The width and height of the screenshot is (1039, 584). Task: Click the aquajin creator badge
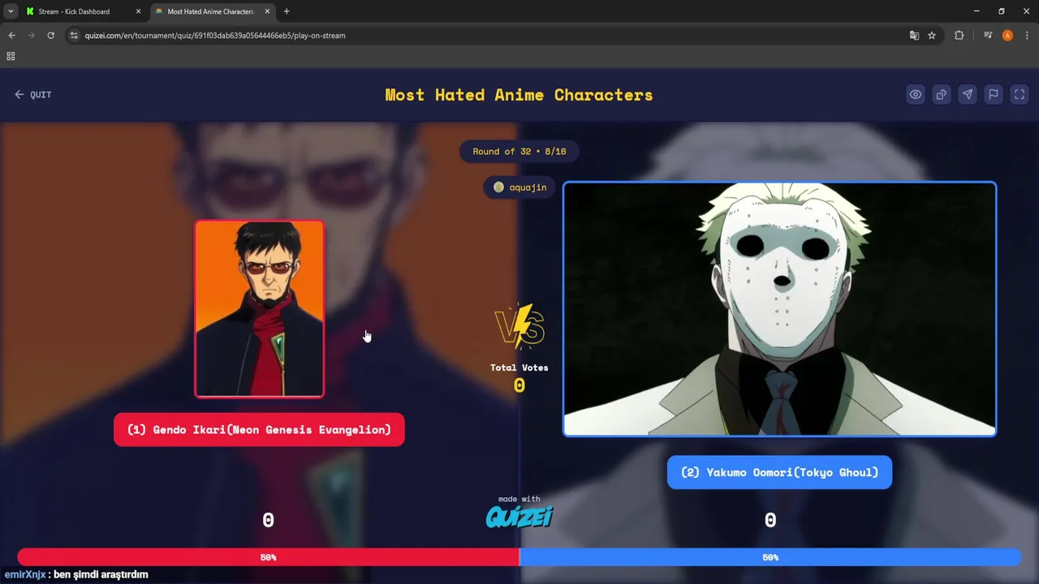tap(519, 187)
